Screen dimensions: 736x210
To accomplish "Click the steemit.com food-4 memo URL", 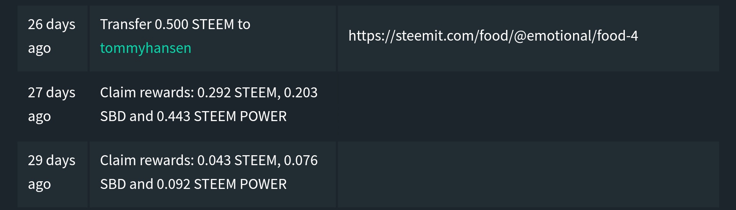I will (x=493, y=36).
